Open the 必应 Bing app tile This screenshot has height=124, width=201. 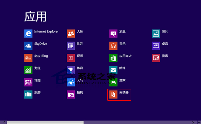point(28,58)
